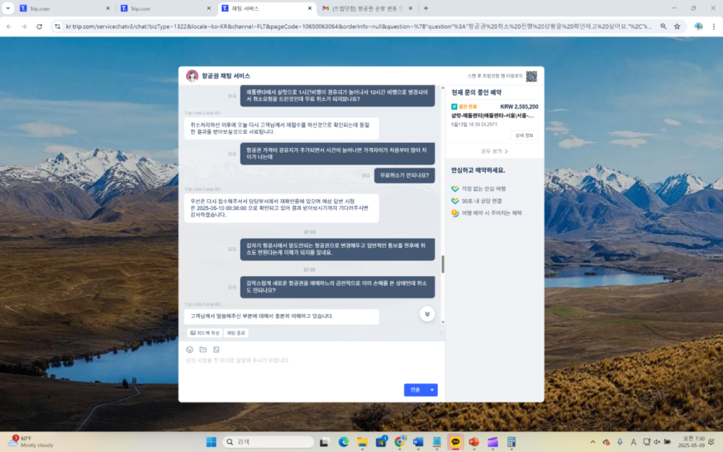This screenshot has width=723, height=452.
Task: Open the file attachment folder icon
Action: point(203,350)
